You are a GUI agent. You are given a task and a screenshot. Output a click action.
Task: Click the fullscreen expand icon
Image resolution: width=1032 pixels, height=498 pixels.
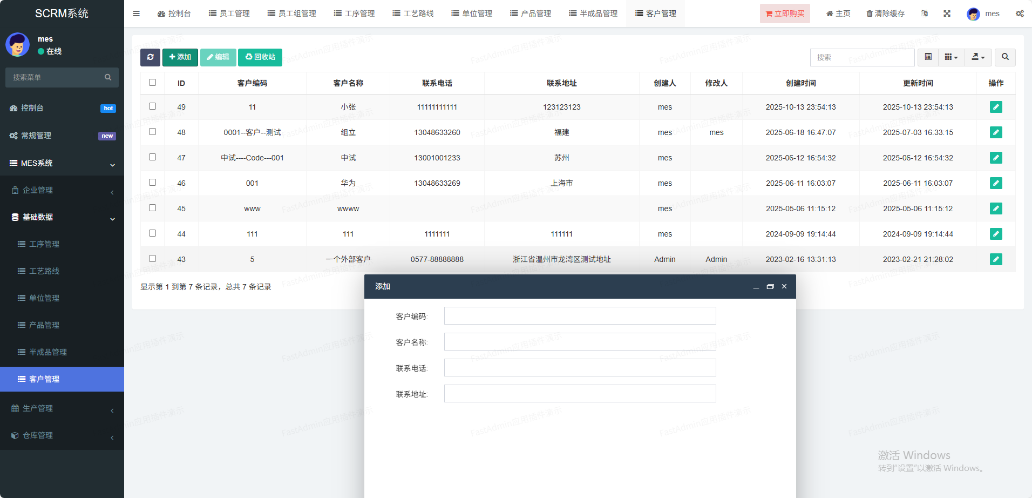(x=947, y=14)
